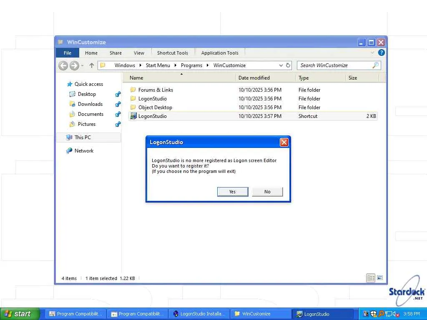The width and height of the screenshot is (427, 320).
Task: Click Yes in the LogonStudio dialog
Action: pyautogui.click(x=233, y=192)
